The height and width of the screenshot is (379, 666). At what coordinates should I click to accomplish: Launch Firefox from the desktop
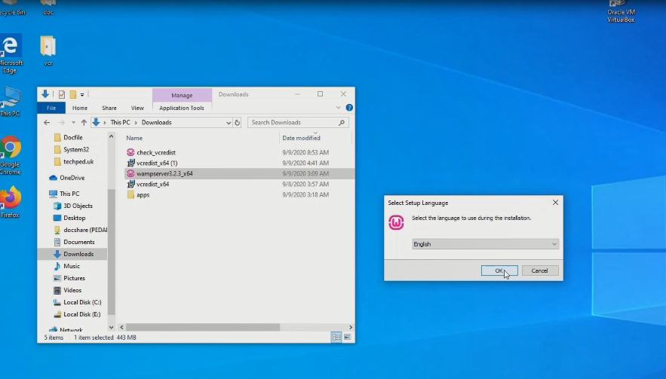click(x=11, y=198)
